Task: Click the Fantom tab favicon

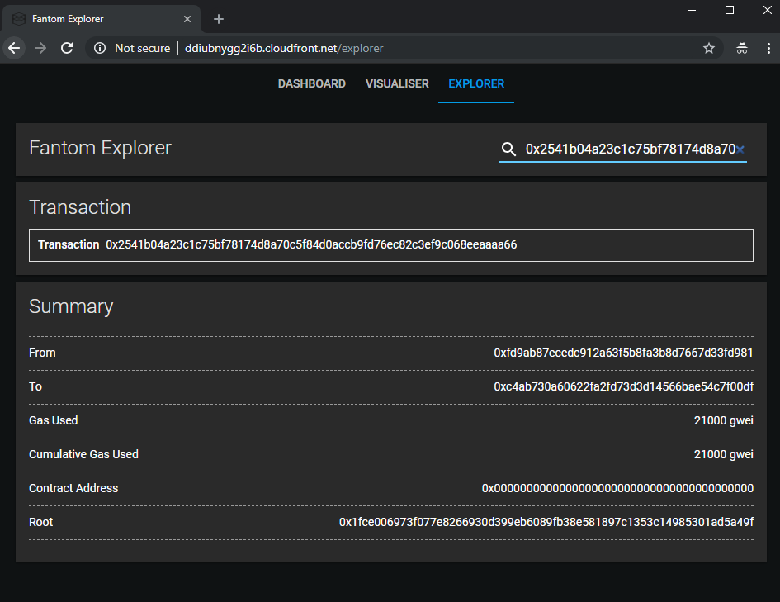Action: tap(19, 19)
